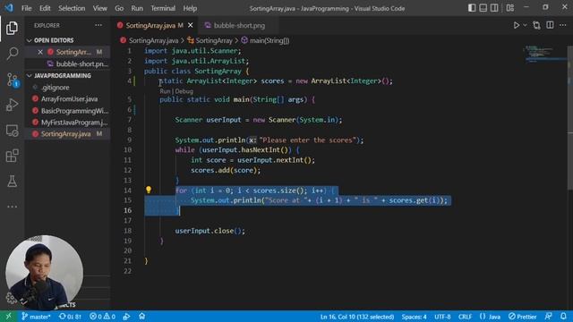Open changes compare icon in editor toolbar
The height and width of the screenshot is (322, 573).
tap(536, 25)
